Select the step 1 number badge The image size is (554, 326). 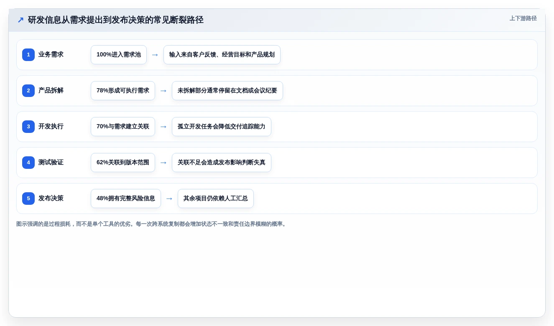(28, 55)
